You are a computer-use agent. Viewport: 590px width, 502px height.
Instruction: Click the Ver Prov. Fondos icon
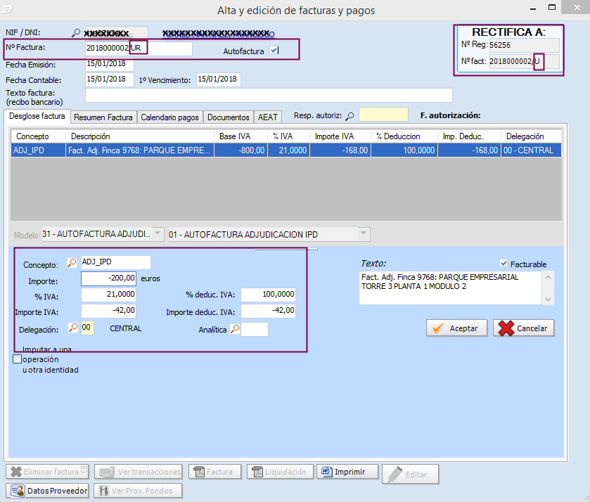(103, 491)
